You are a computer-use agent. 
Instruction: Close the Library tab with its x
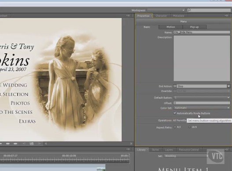pos(147,150)
